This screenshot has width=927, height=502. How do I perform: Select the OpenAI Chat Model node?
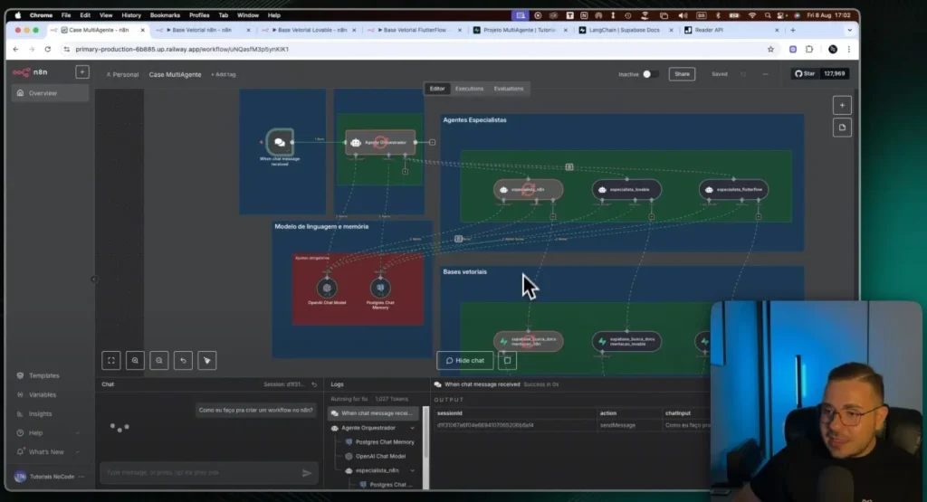[327, 289]
